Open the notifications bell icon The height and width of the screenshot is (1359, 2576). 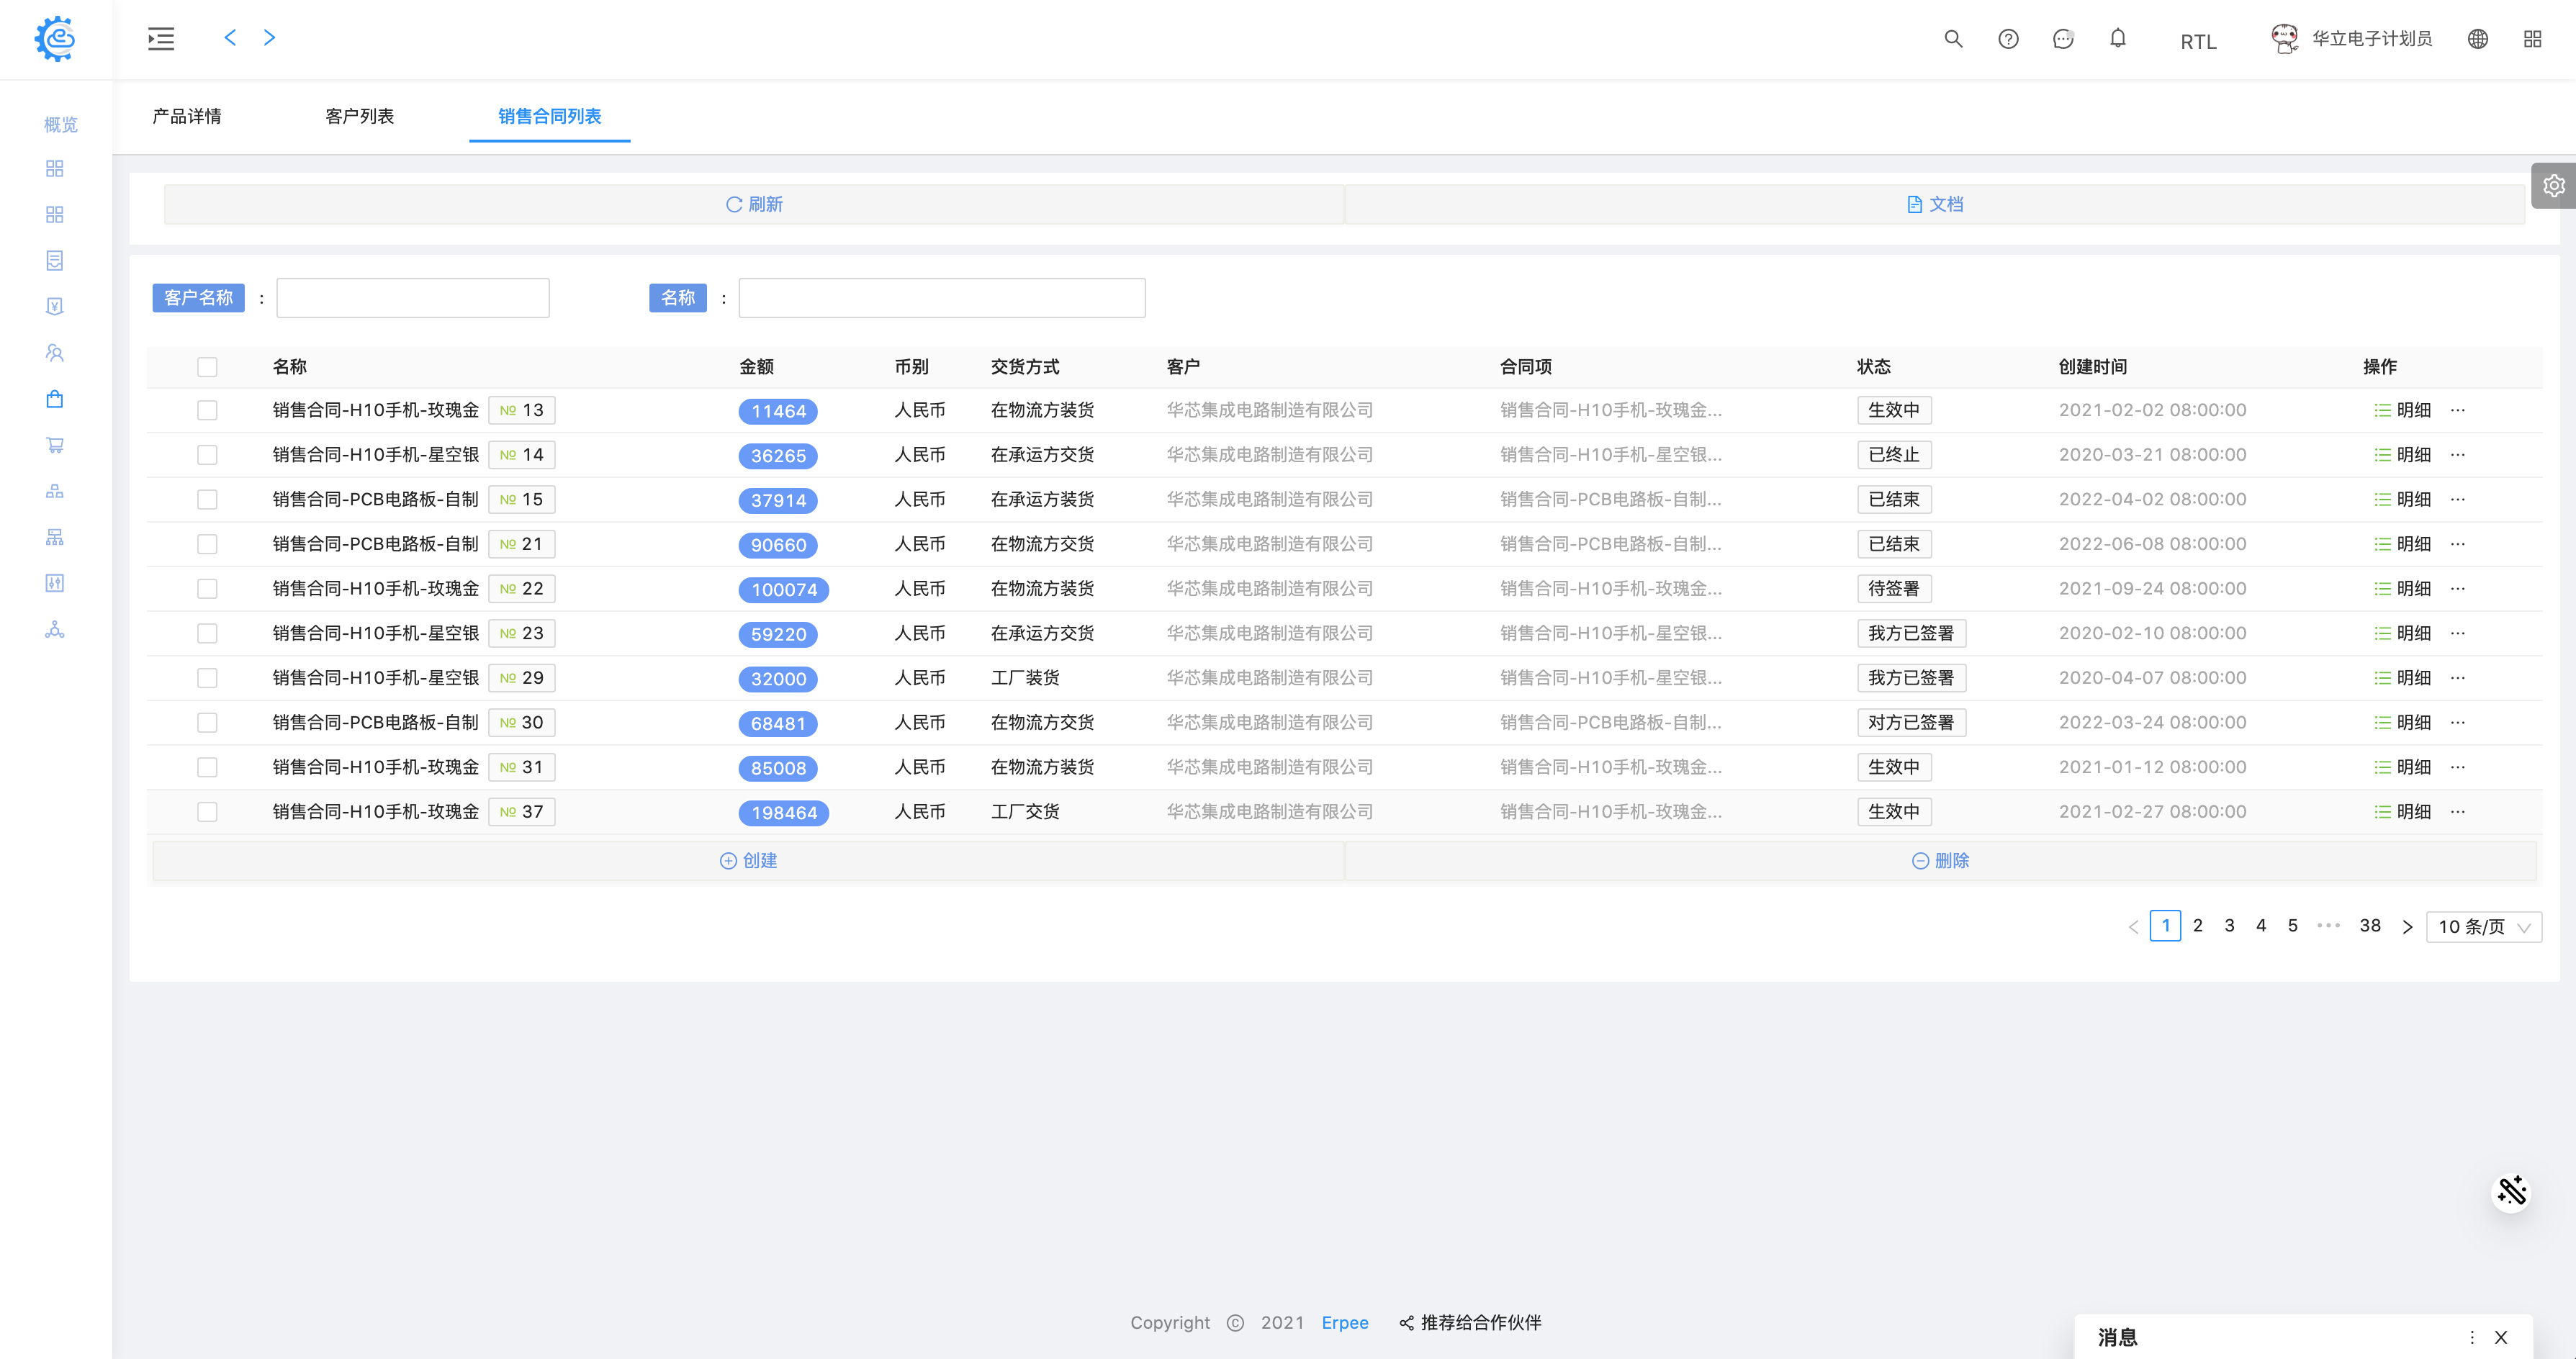(2117, 39)
